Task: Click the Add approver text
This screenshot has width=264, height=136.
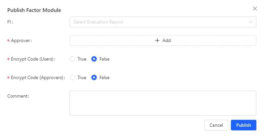Action: (167, 40)
